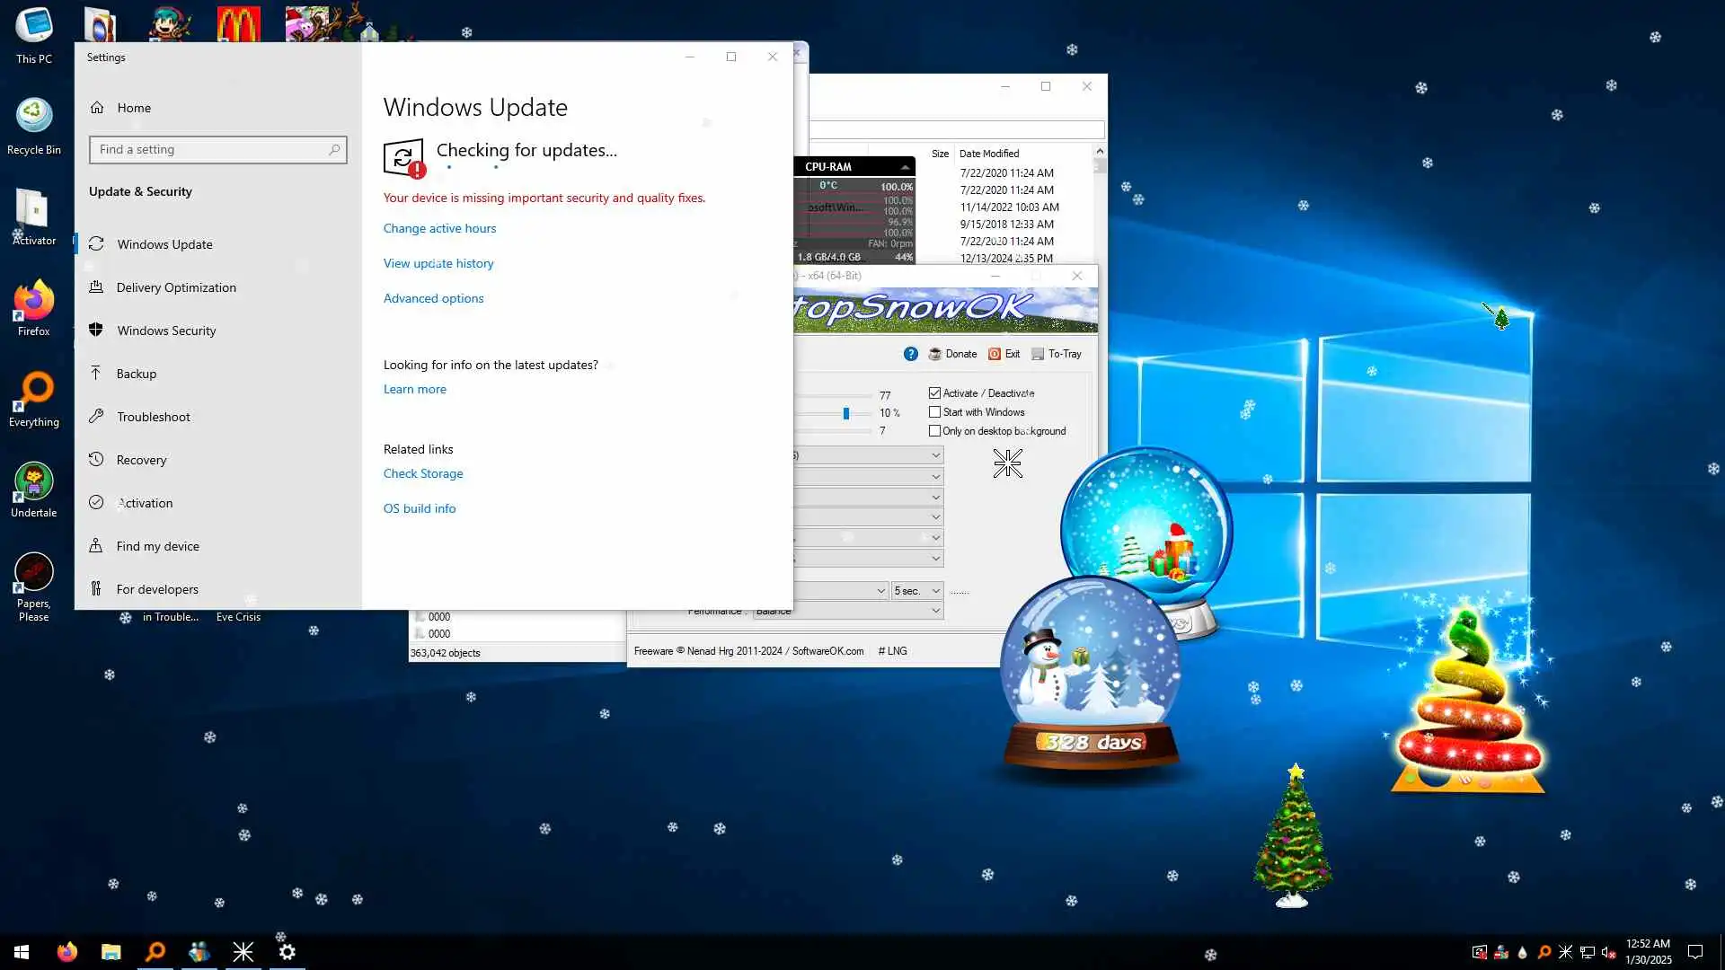Check Only on desktop background option
Viewport: 1725px width, 970px height.
point(934,431)
